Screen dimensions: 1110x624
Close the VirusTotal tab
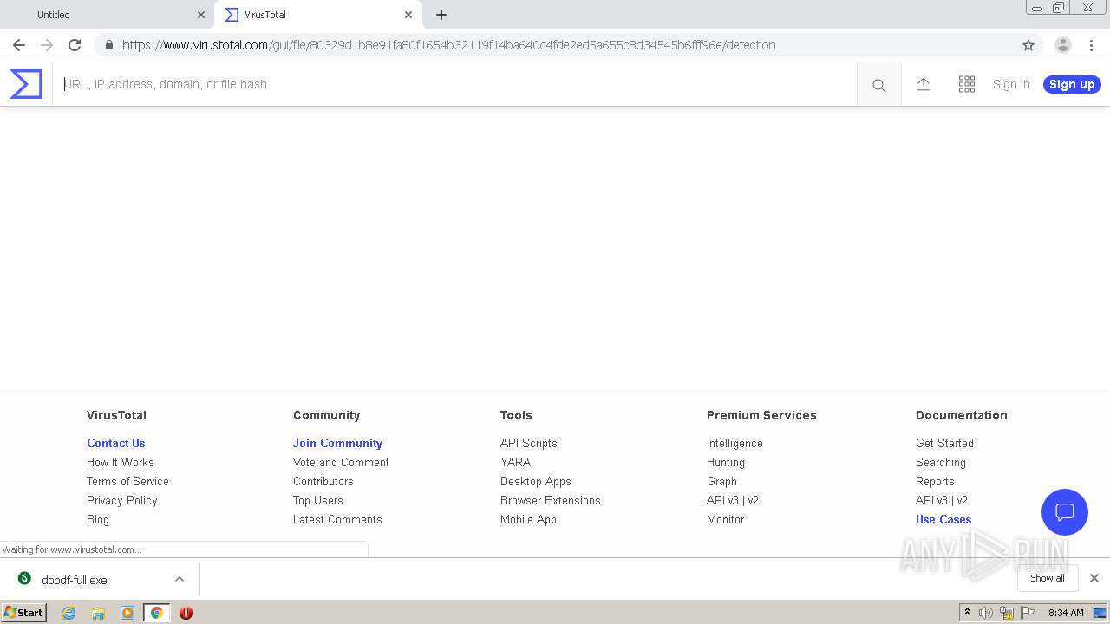[408, 15]
